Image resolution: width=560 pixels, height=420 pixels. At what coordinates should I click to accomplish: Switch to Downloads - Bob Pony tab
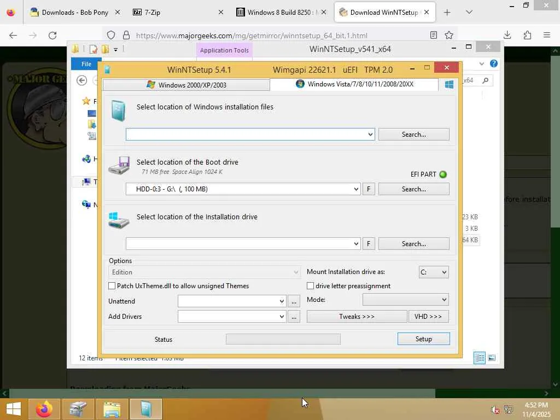click(74, 12)
